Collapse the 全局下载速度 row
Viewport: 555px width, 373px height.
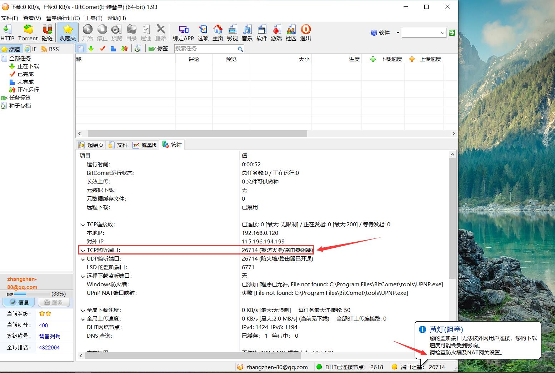click(x=83, y=311)
